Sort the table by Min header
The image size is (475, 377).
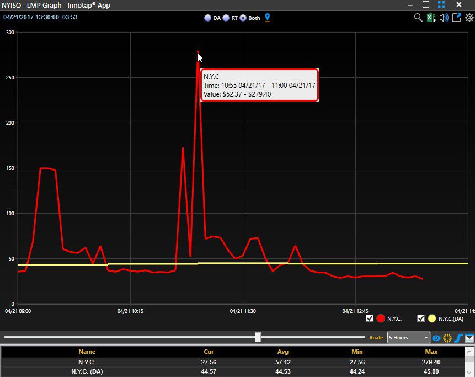(357, 352)
